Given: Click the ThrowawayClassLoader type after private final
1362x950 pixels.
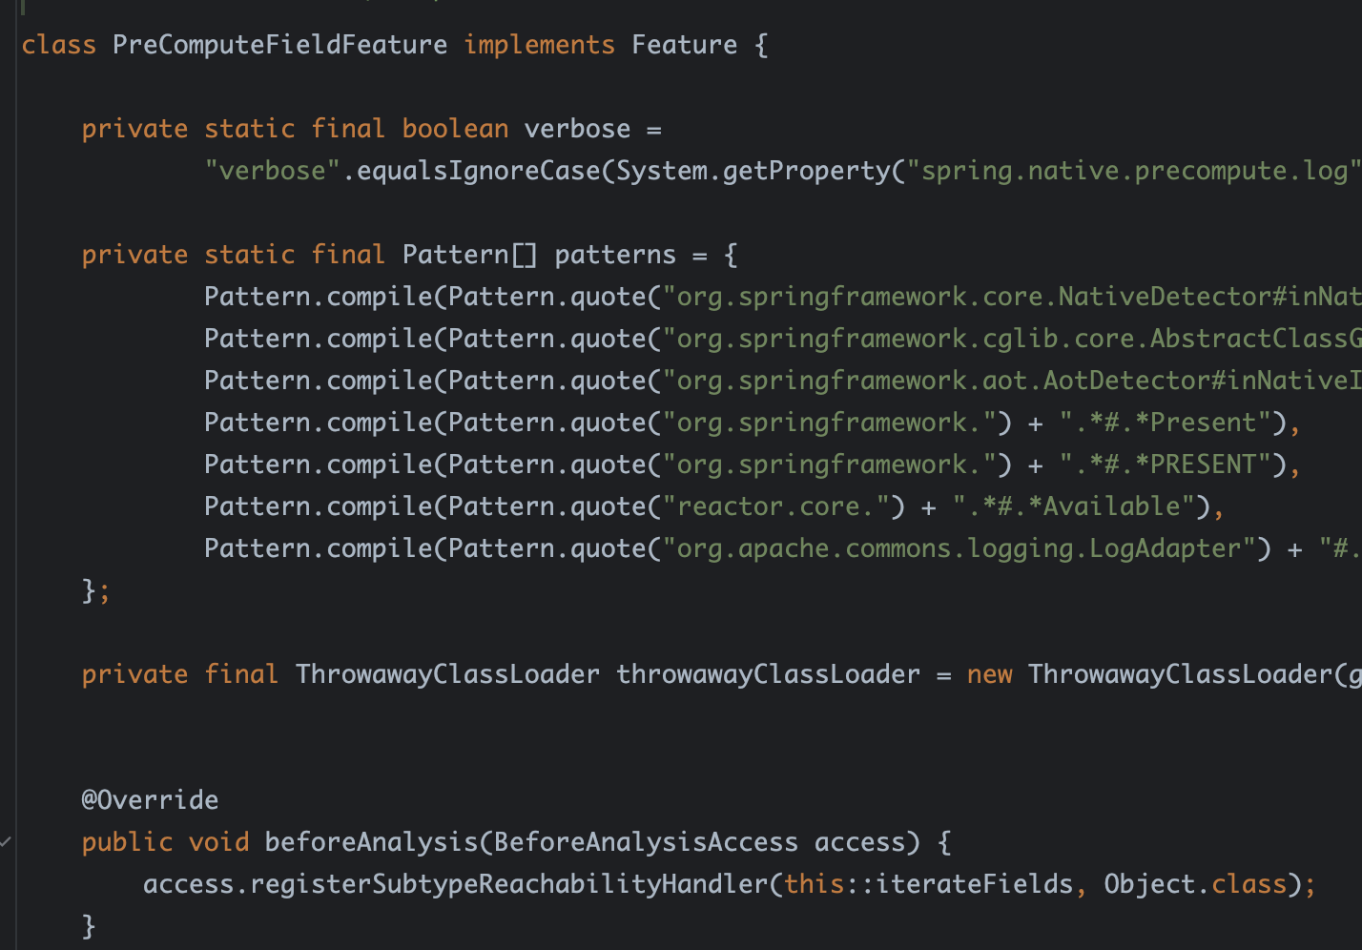Looking at the screenshot, I should (447, 674).
